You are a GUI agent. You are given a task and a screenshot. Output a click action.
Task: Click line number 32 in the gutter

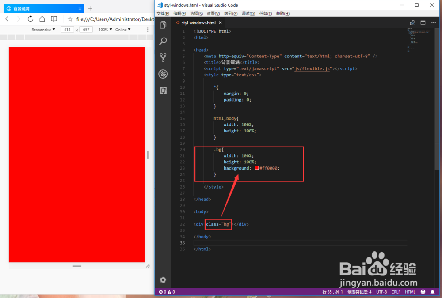pyautogui.click(x=183, y=224)
